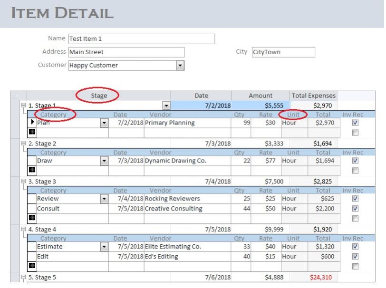Select the Review row selector box

32,199
